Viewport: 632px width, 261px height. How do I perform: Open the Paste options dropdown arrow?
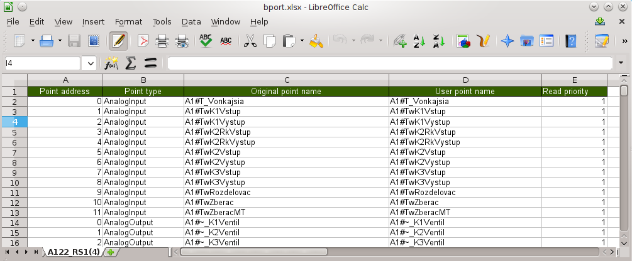pos(302,41)
